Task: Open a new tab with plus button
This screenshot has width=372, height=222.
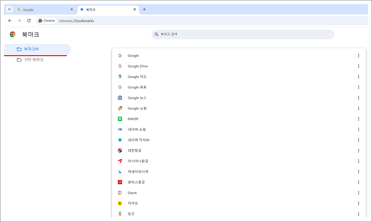Action: 144,10
